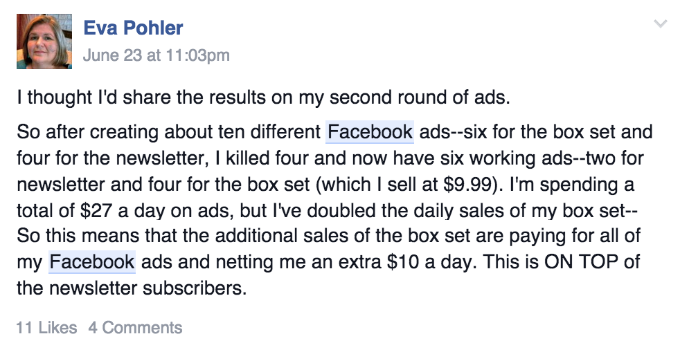Show the 4 Comments on the post
Image resolution: width=680 pixels, height=352 pixels.
point(135,328)
